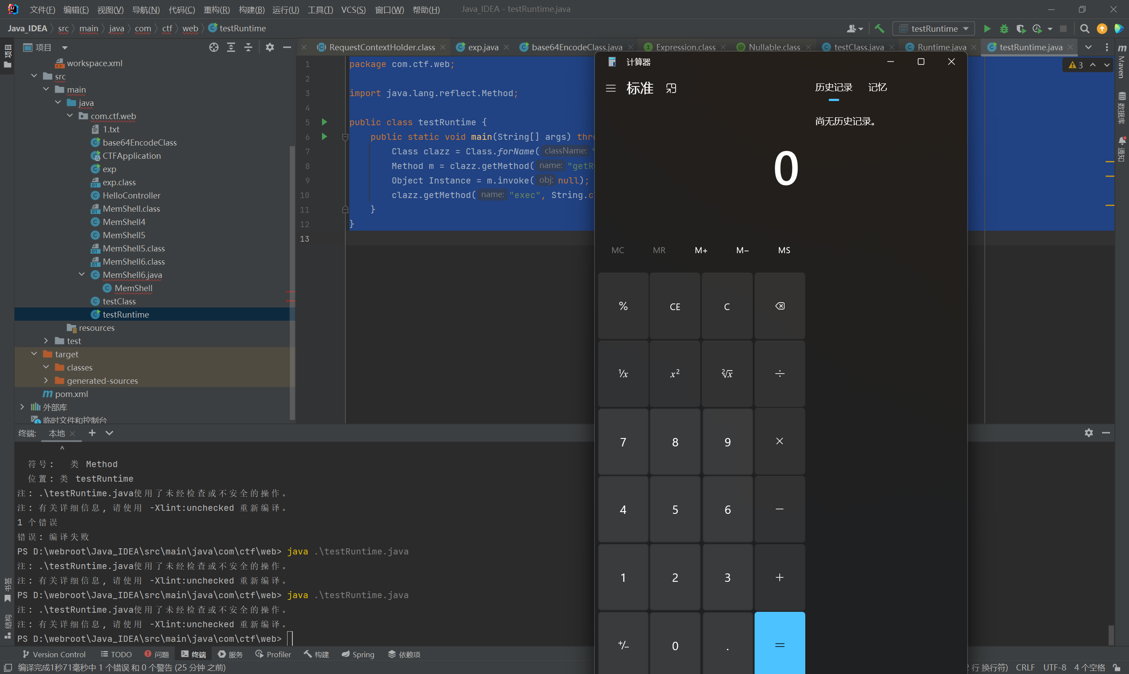Viewport: 1129px width, 674px height.
Task: Click the Debug bug icon
Action: (x=1004, y=29)
